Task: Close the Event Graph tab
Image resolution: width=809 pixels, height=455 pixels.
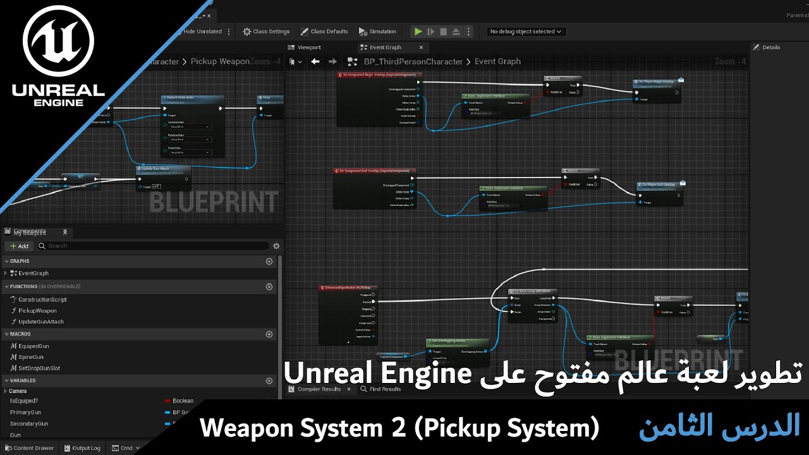Action: (422, 47)
